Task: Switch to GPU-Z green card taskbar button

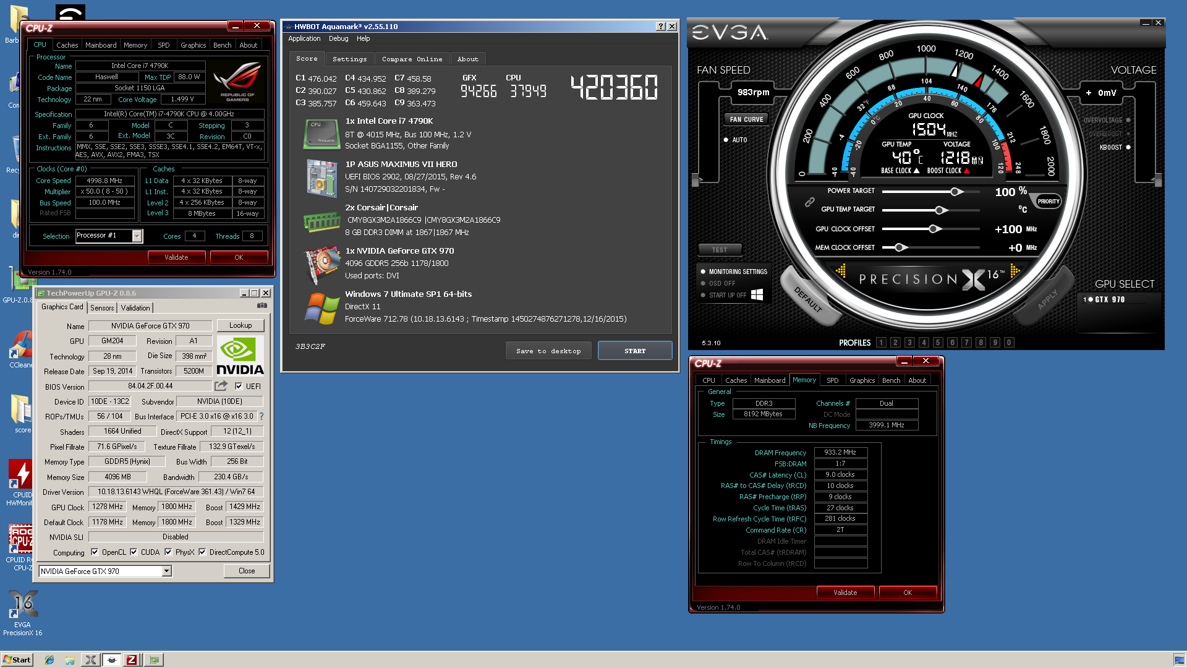Action: (154, 660)
